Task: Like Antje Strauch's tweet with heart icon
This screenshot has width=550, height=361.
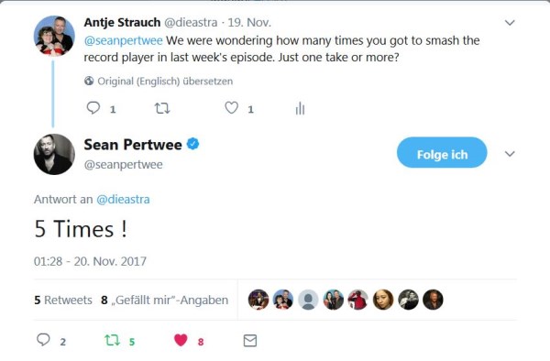Action: 232,108
